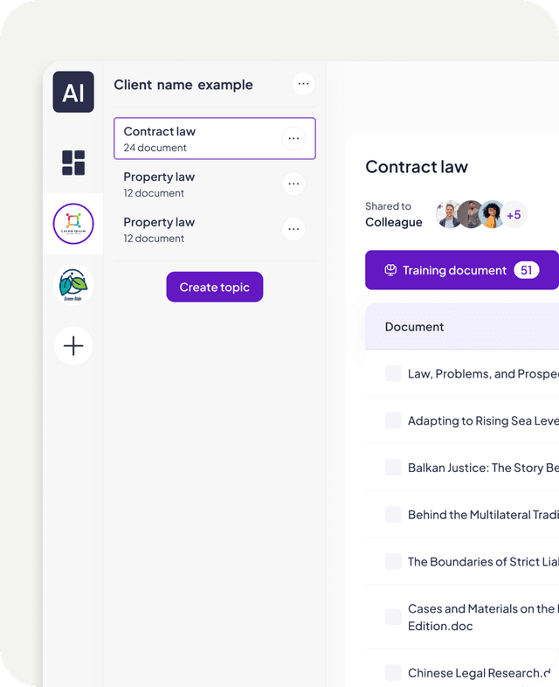Open options for first Property law topic
This screenshot has height=687, width=559.
pyautogui.click(x=293, y=184)
